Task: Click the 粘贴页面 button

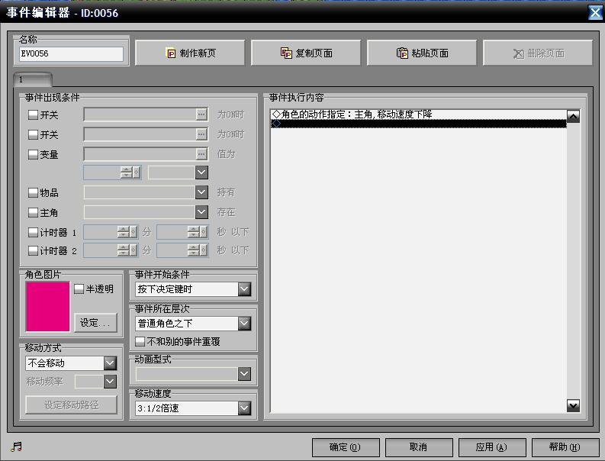Action: point(422,53)
